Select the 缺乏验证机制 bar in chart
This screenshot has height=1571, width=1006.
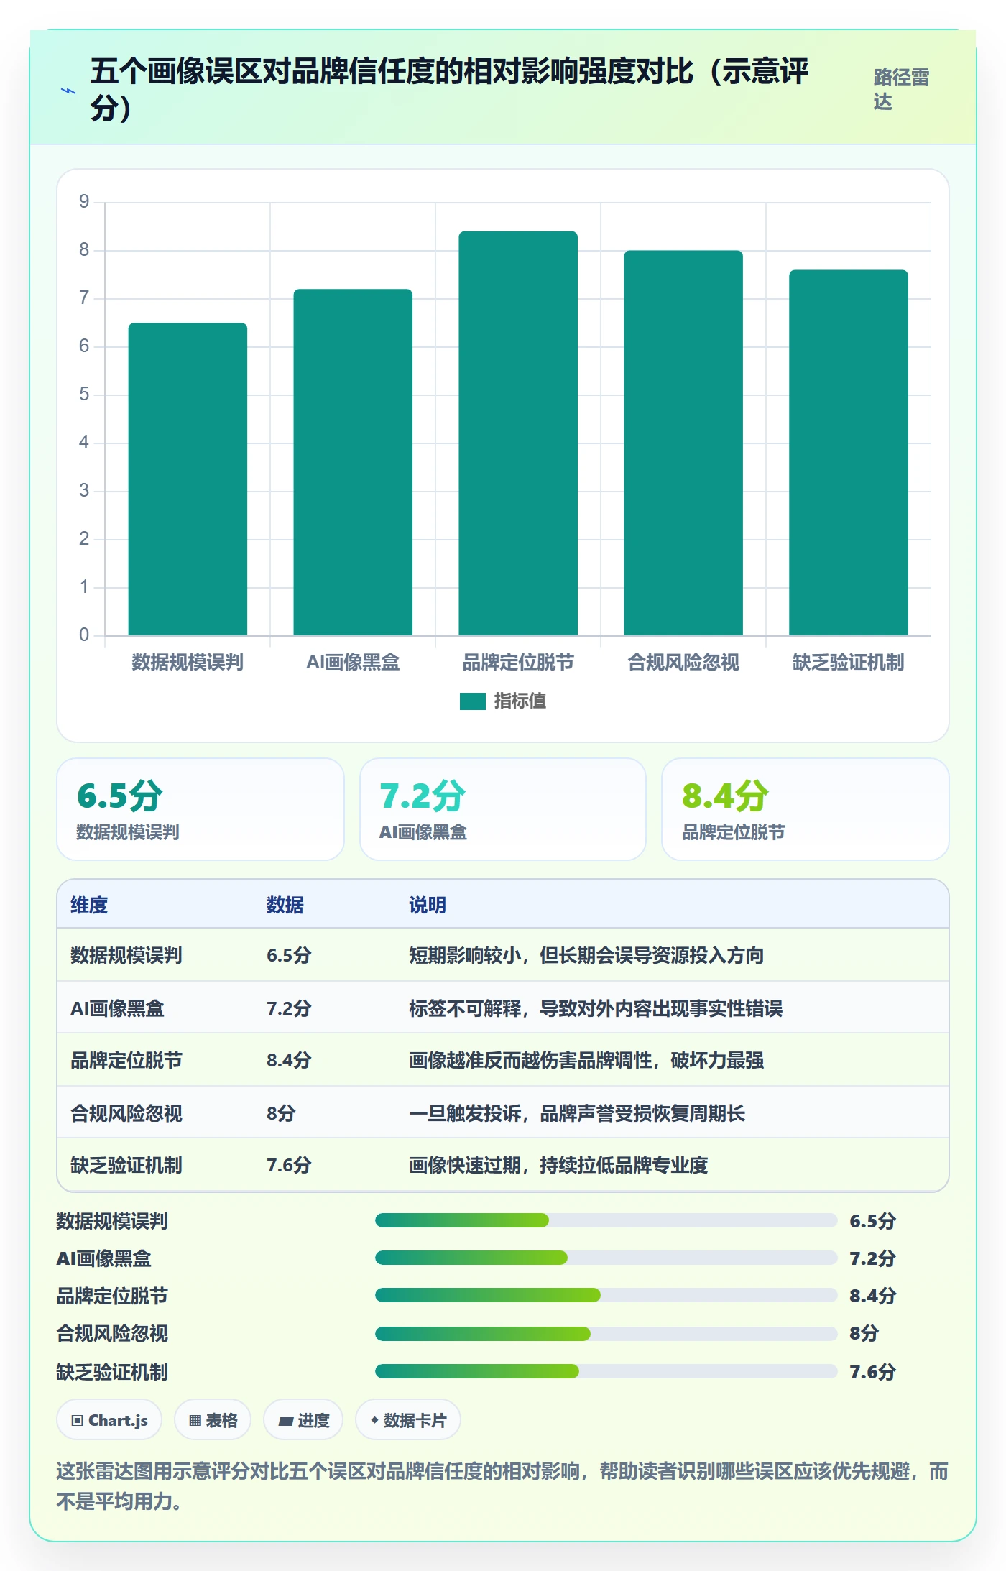click(x=849, y=453)
